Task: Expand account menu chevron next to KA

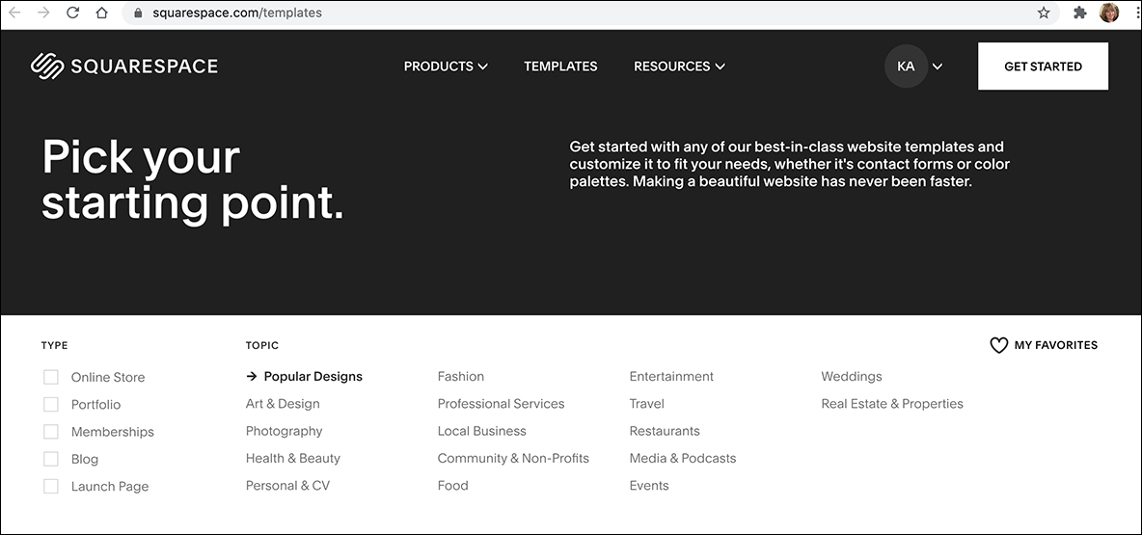Action: 938,67
